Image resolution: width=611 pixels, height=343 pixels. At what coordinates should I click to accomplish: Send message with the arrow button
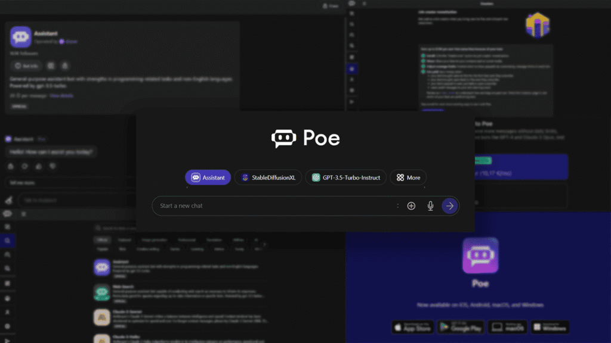pyautogui.click(x=450, y=205)
